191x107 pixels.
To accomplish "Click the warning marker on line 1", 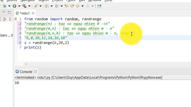I will pos(16,19).
